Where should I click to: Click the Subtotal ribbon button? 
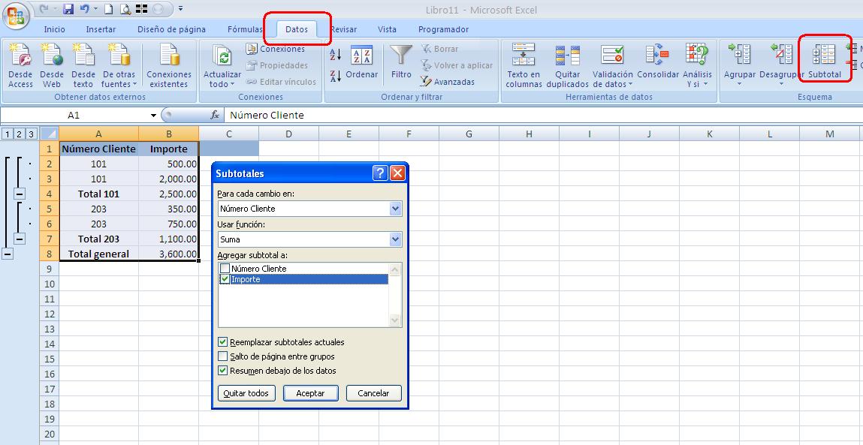(x=825, y=62)
